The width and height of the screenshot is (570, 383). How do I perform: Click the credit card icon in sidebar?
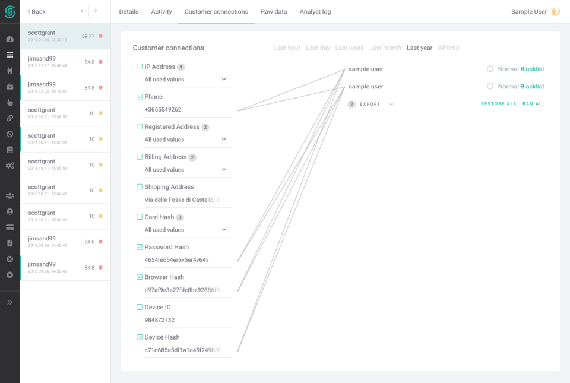pyautogui.click(x=9, y=227)
